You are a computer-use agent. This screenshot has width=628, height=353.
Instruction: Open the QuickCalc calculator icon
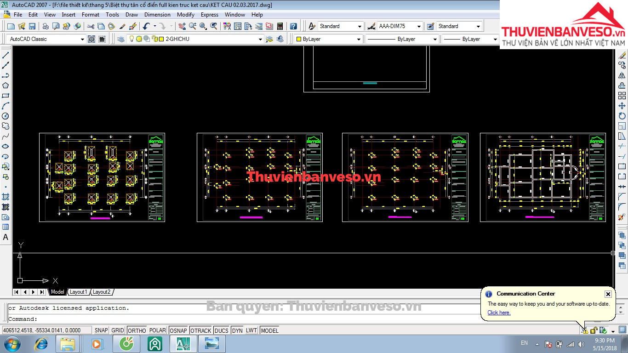(x=280, y=27)
